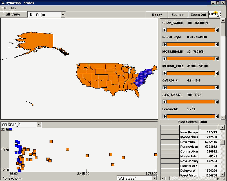Click table scrollbar up arrow
Viewport: 227px width, 181px height.
222,127
